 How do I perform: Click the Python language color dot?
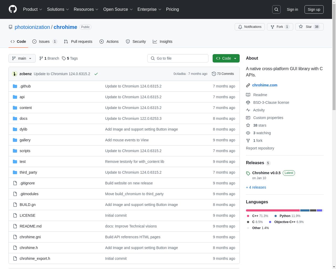pos(276,216)
